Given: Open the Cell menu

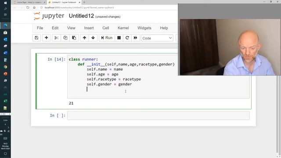Looking at the screenshot, I should click(106, 28).
